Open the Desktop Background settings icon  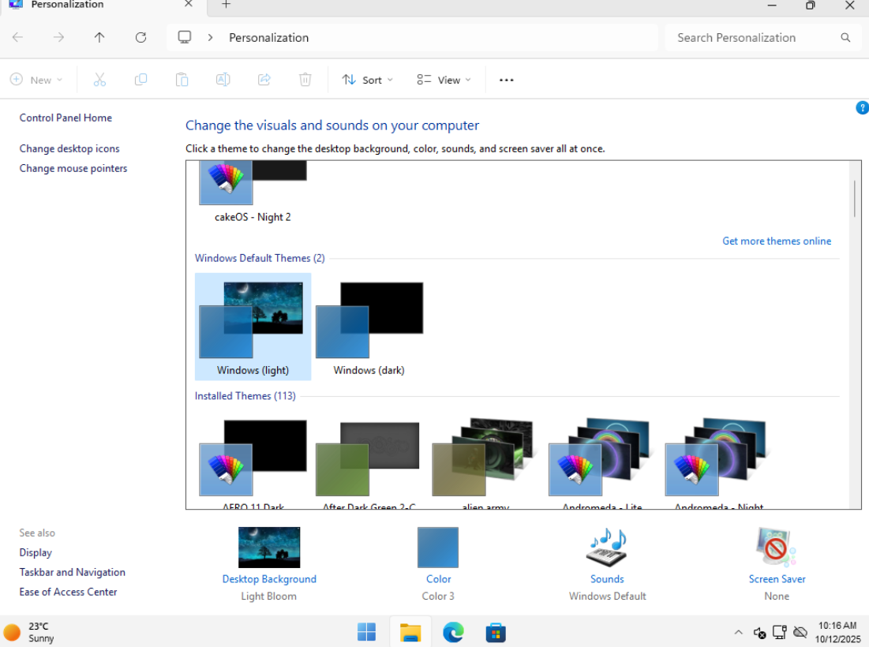point(269,548)
